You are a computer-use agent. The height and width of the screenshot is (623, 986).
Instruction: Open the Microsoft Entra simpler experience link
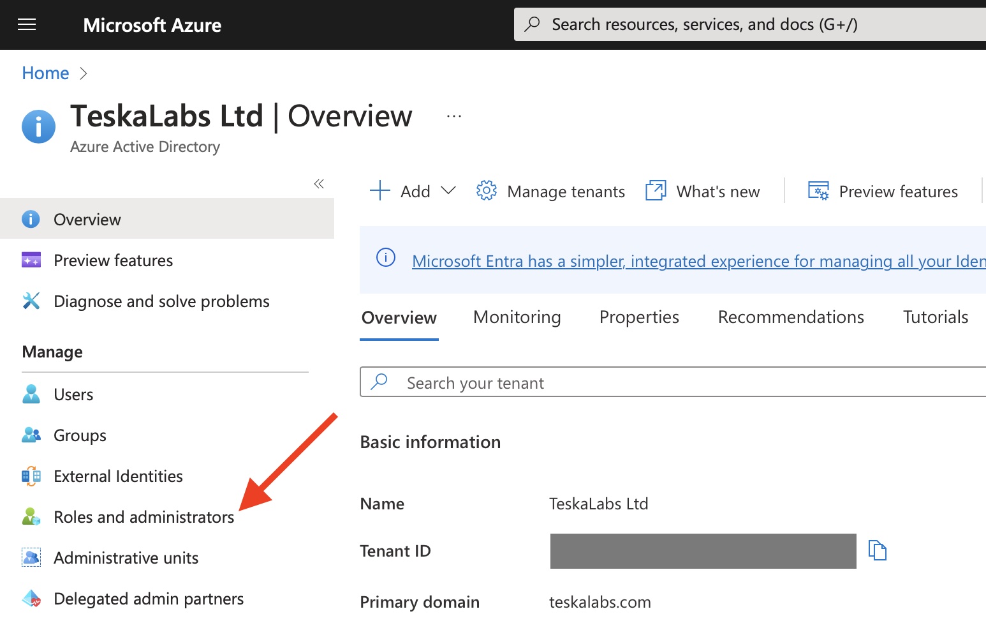point(699,261)
